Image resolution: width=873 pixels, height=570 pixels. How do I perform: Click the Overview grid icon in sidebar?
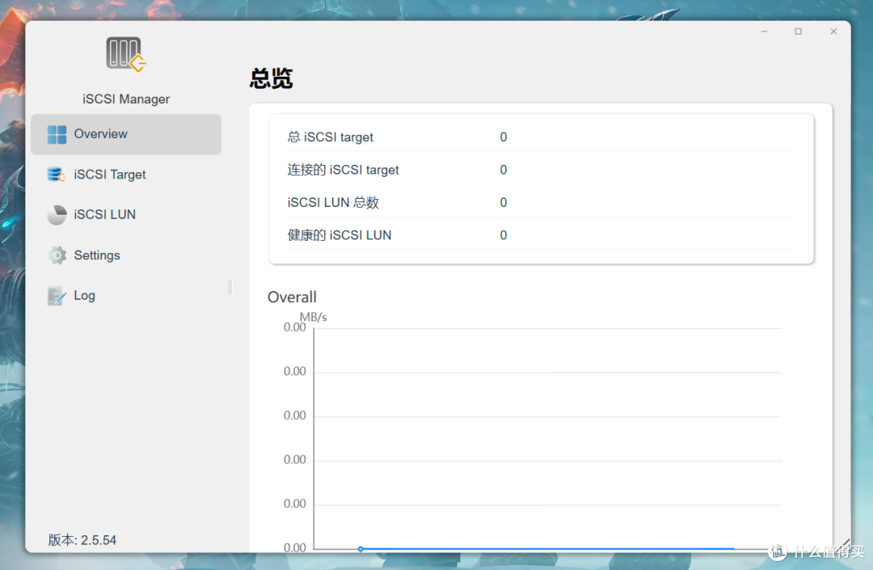point(57,134)
